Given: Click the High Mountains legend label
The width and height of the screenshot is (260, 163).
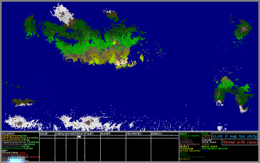Looking at the screenshot, I should (x=190, y=144).
